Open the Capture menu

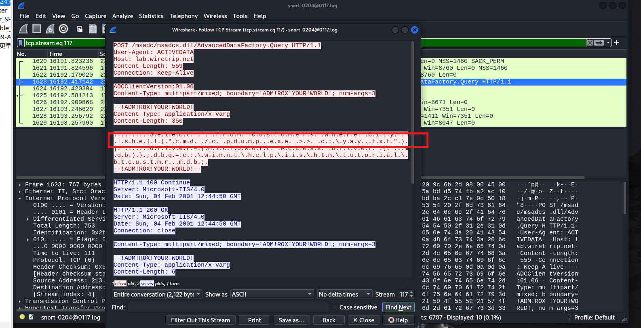[95, 16]
